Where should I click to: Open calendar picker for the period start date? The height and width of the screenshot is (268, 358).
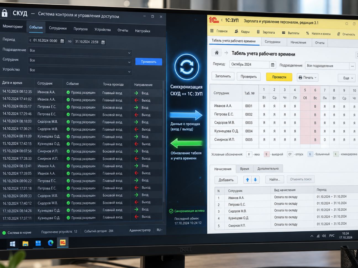[x=62, y=41]
